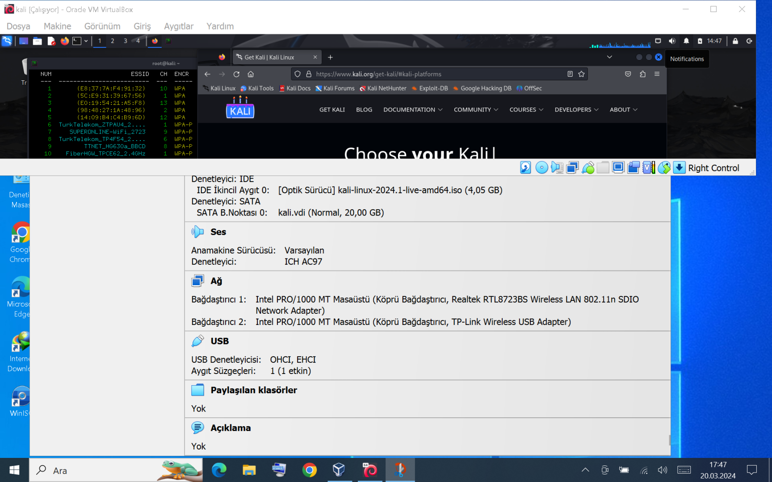The image size is (772, 482).
Task: Click the VirtualBox optical disk indicator
Action: pos(541,168)
